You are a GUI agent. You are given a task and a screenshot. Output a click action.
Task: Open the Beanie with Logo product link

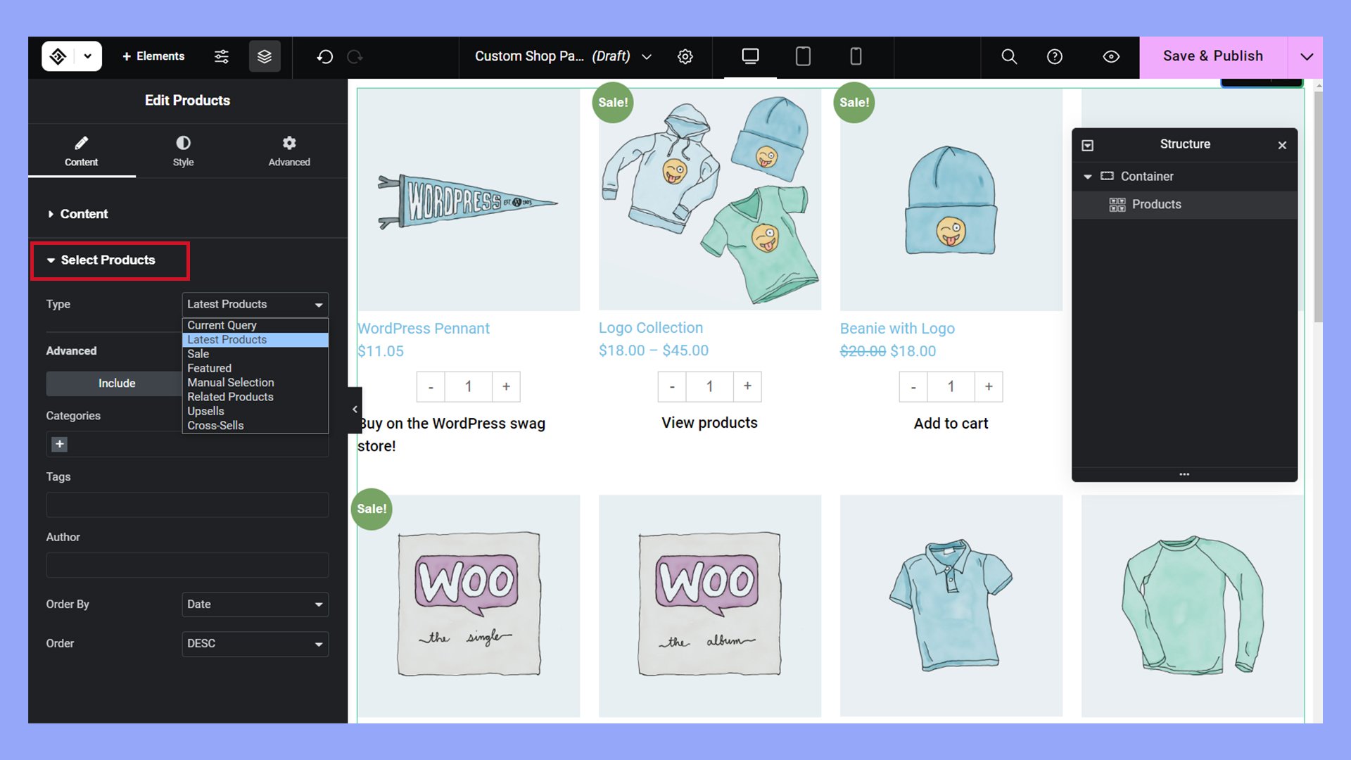coord(897,329)
